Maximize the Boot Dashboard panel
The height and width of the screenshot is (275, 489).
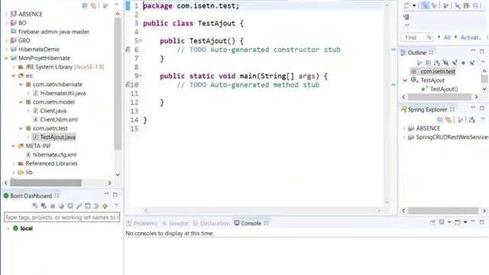tap(115, 194)
